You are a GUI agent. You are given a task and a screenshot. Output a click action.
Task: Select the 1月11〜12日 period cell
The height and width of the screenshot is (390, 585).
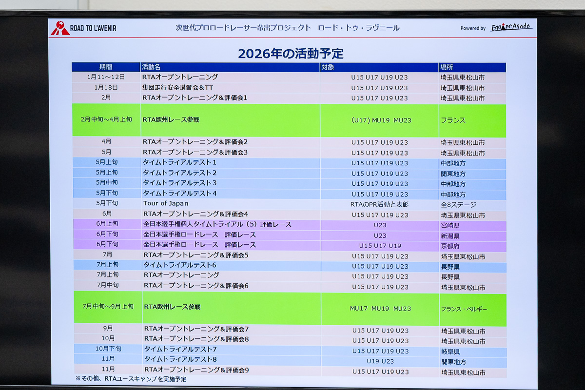[x=106, y=77]
